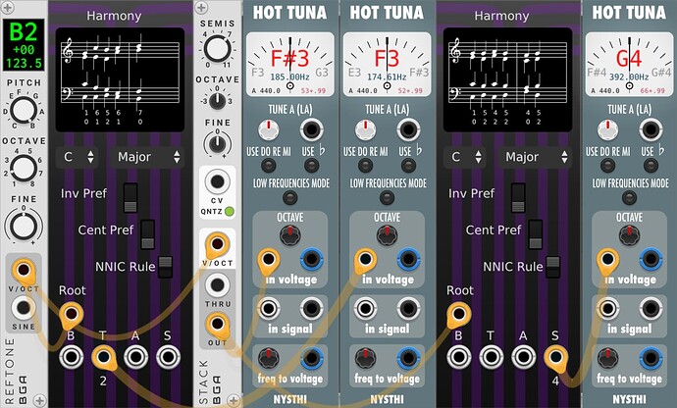Click the yellow in voltage jack on F3 tuner
The image size is (677, 408).
point(365,259)
